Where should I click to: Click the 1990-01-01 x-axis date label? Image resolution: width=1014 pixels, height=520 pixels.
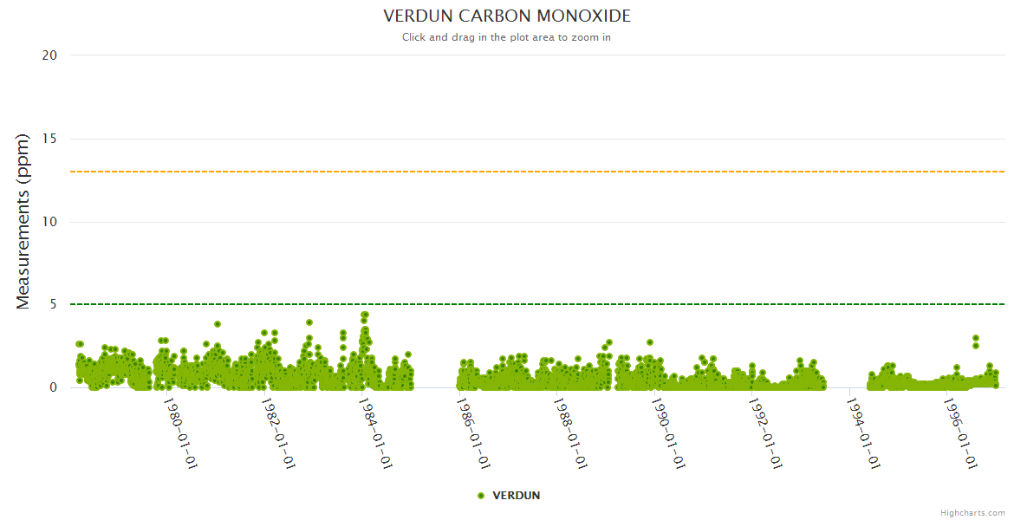[670, 432]
